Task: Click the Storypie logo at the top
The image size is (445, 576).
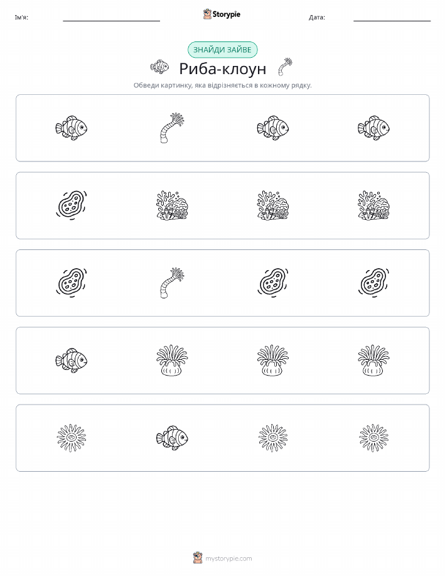Action: coord(222,14)
